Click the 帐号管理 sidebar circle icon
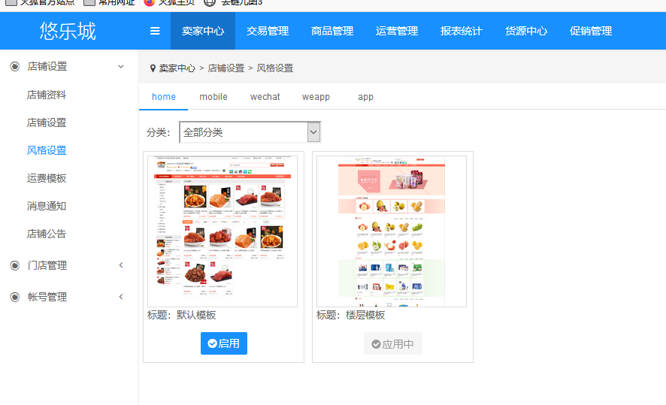 coord(14,297)
